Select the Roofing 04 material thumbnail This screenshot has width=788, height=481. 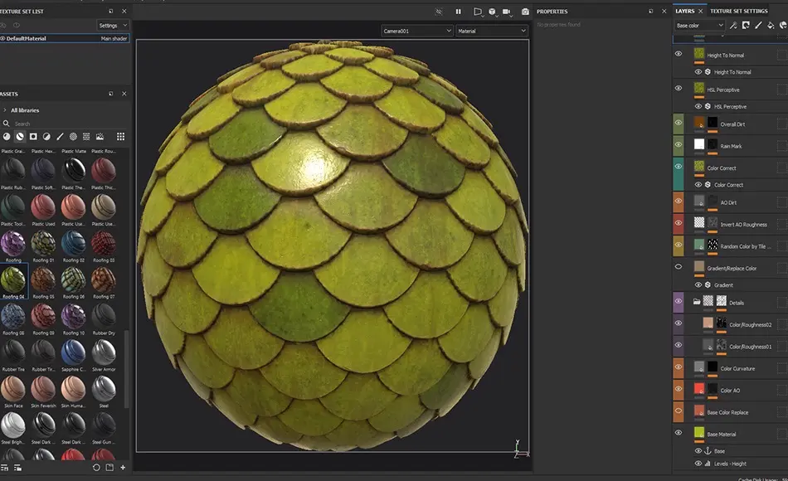13,280
